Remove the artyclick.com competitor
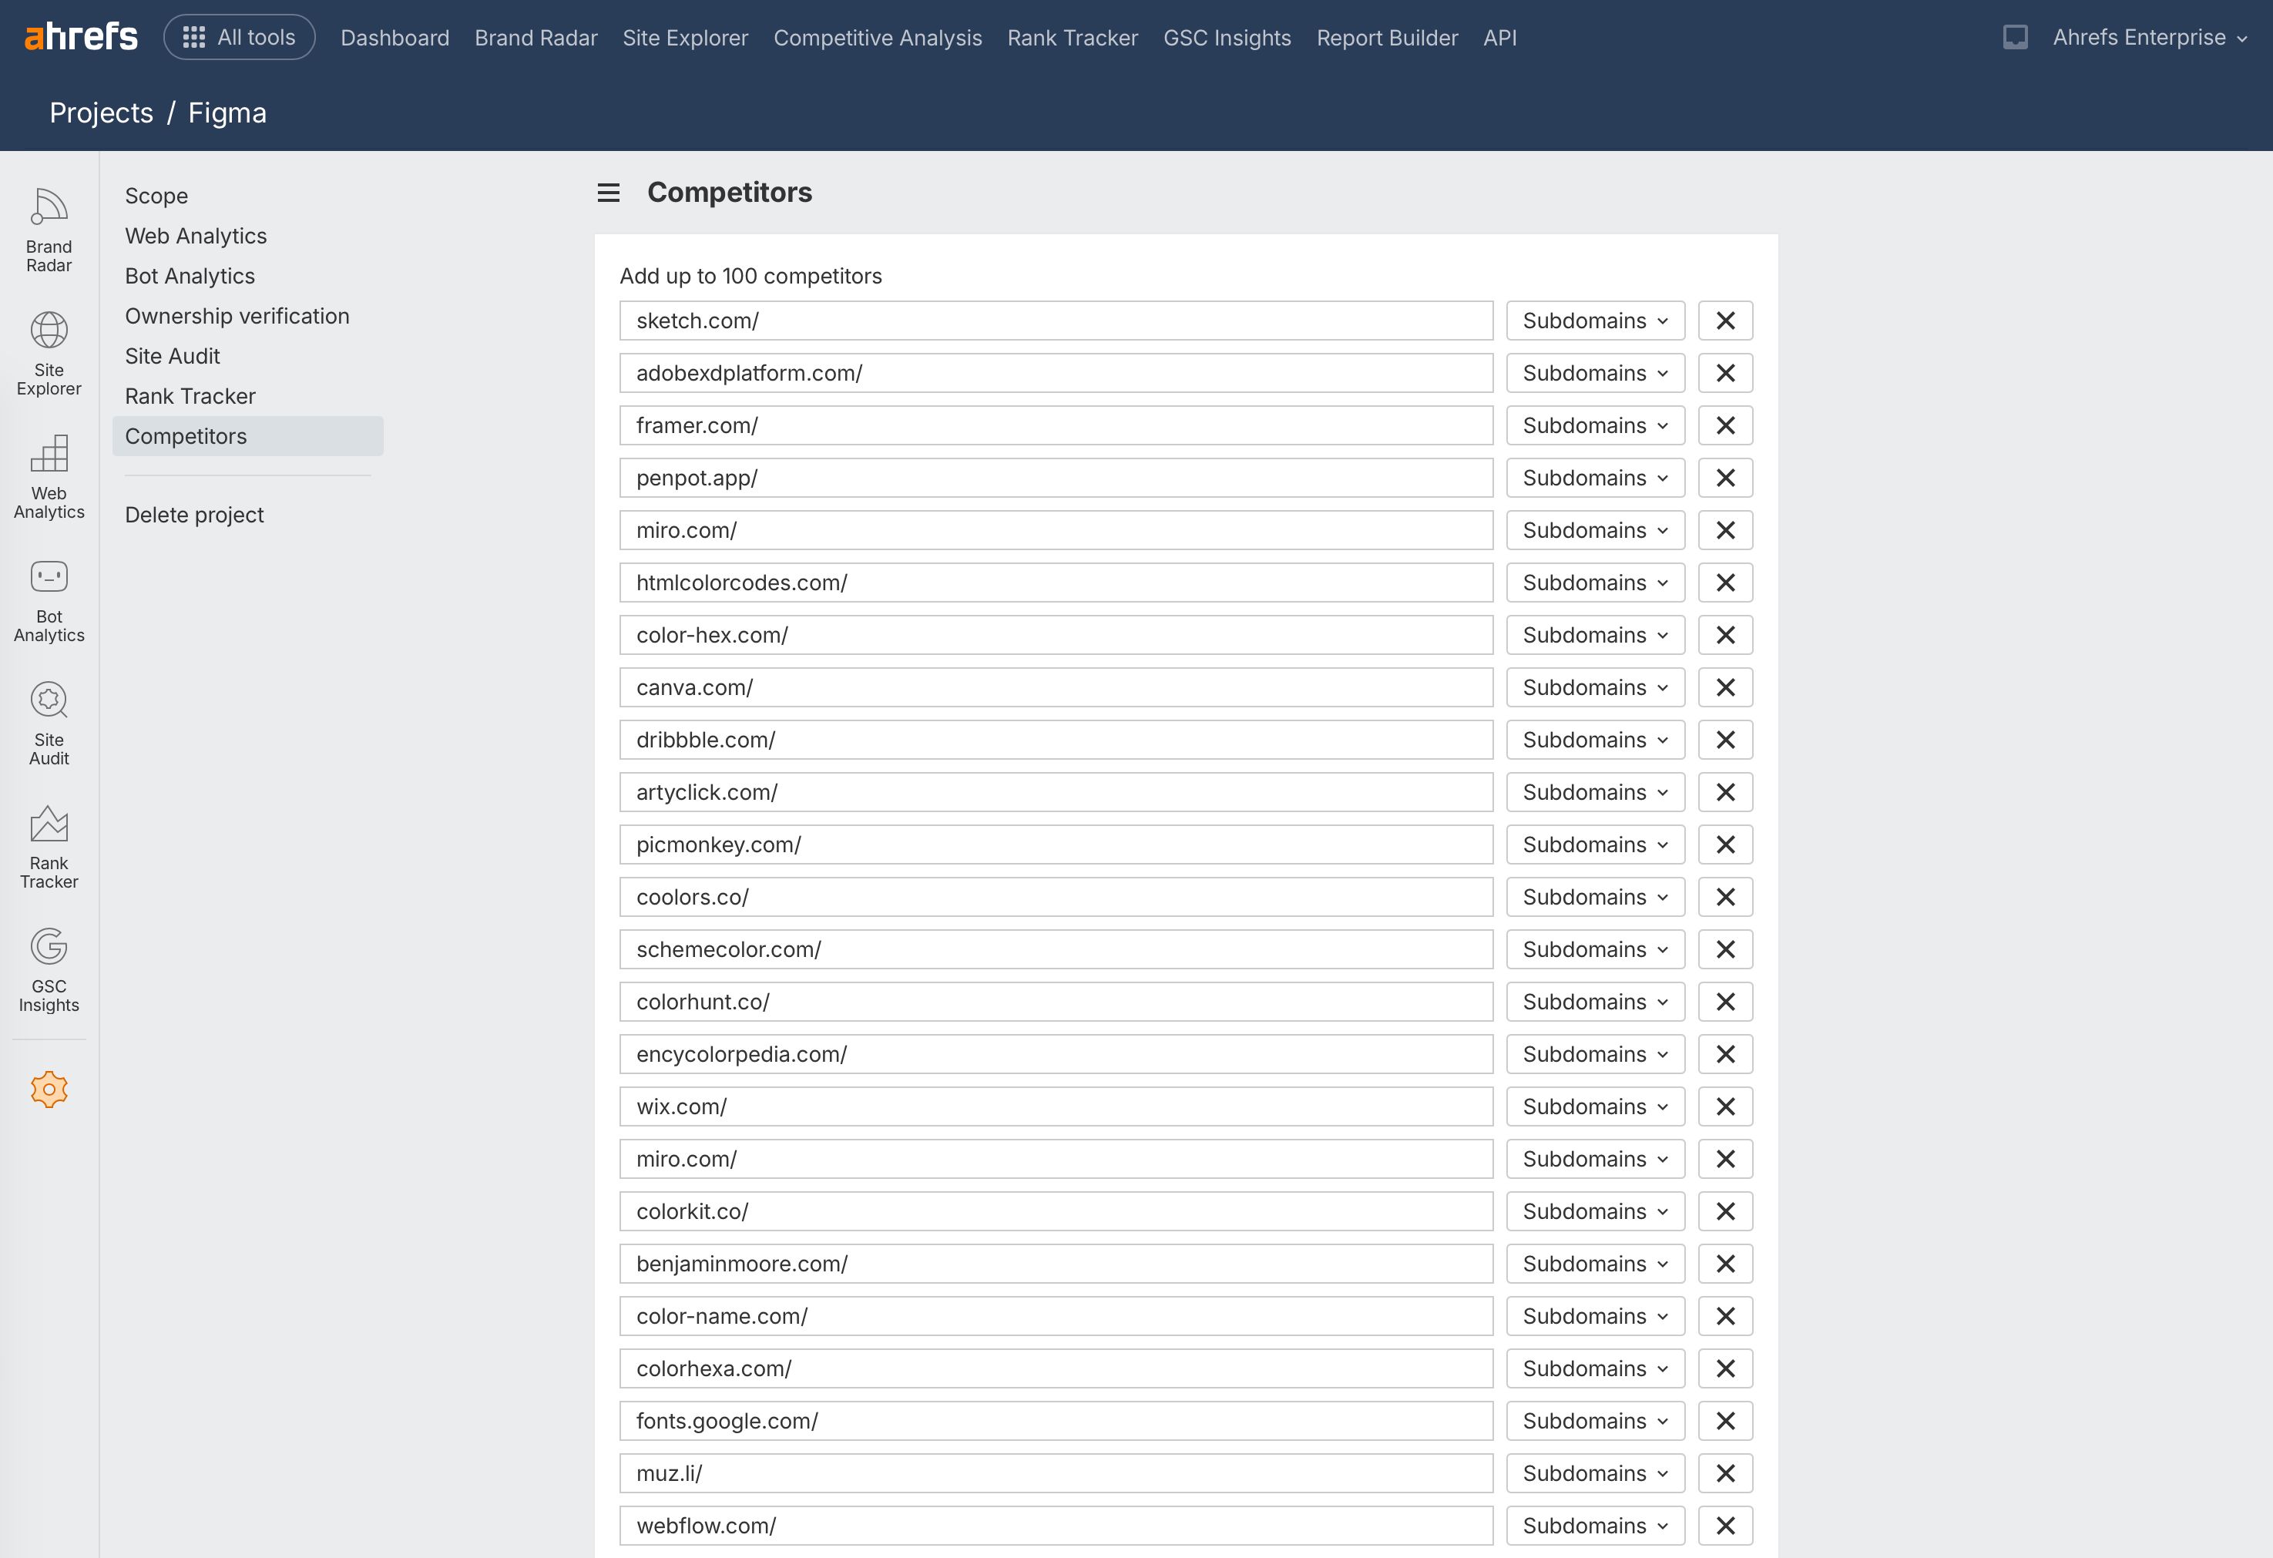 tap(1725, 792)
